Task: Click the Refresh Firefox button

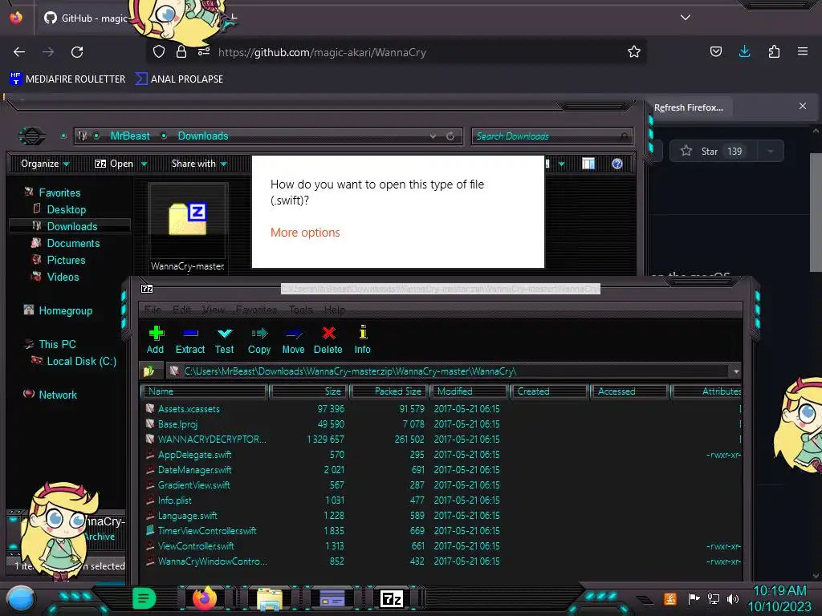Action: (688, 107)
